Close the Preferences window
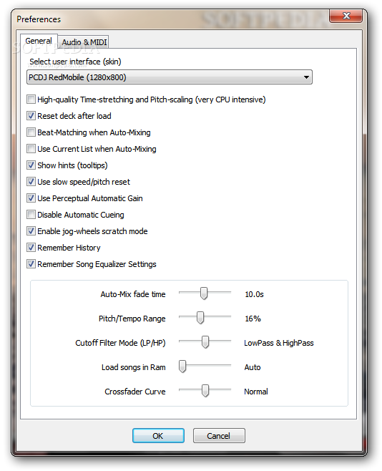Image resolution: width=382 pixels, height=471 pixels. tap(346, 16)
